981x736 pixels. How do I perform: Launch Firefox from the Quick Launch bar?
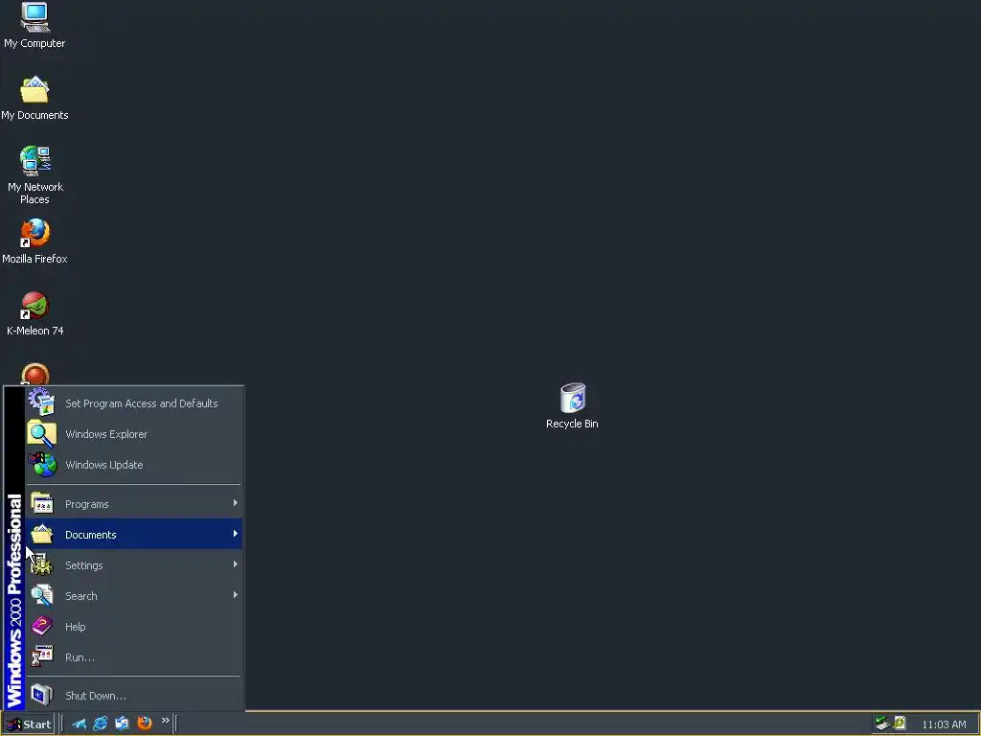pyautogui.click(x=145, y=724)
